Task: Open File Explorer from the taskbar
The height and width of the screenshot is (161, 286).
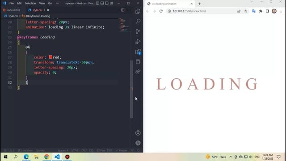Action: click(36, 157)
